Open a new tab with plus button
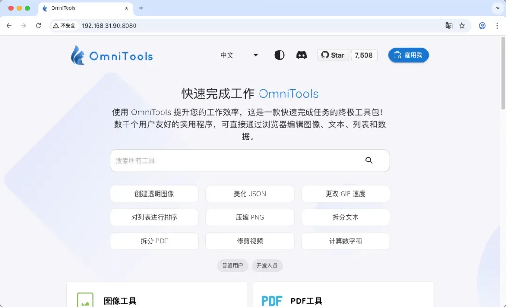Viewport: 506px width, 307px height. click(141, 8)
